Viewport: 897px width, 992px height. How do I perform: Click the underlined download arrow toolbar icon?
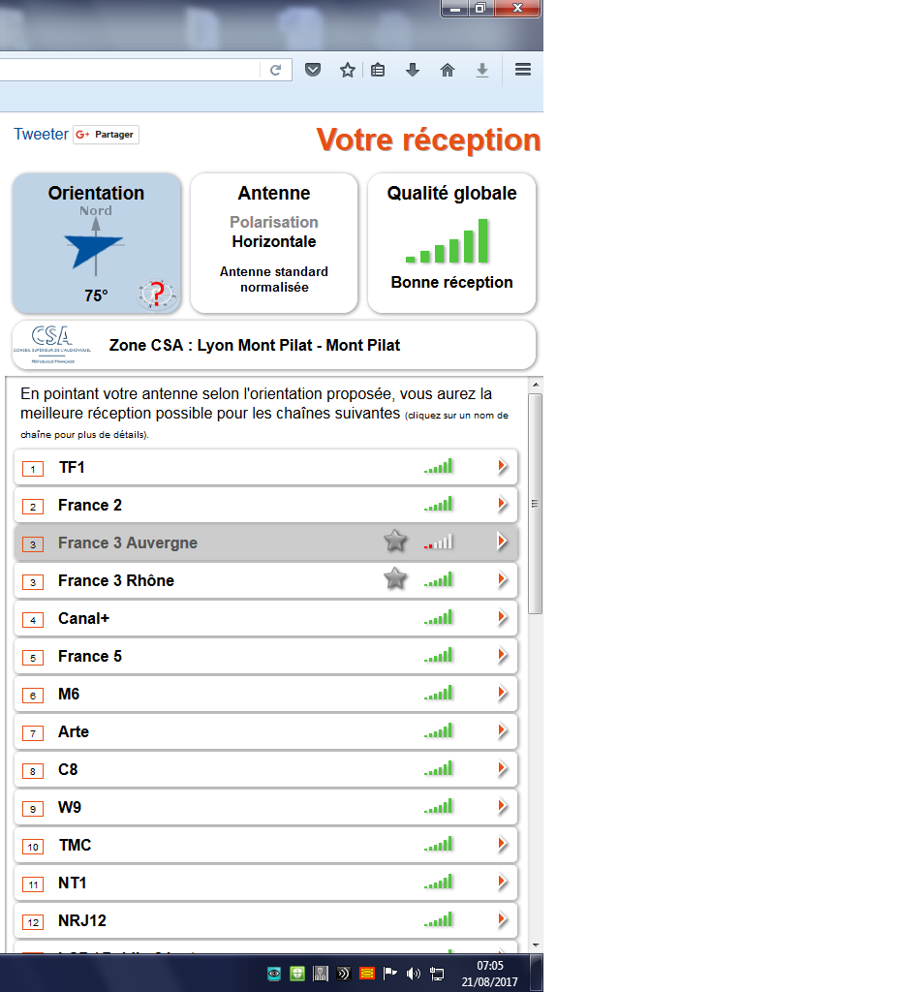[x=482, y=70]
